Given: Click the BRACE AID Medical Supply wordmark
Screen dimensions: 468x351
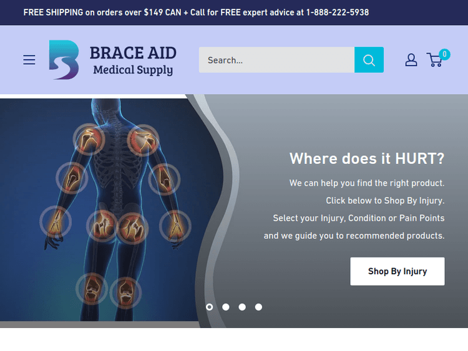Looking at the screenshot, I should (133, 60).
